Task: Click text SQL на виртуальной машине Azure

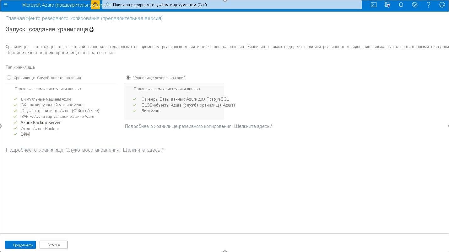Action: [x=52, y=105]
